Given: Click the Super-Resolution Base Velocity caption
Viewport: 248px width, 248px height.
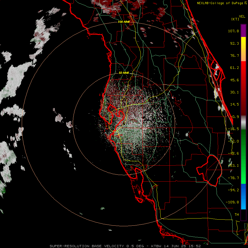Looking at the screenshot, I should tap(125, 246).
